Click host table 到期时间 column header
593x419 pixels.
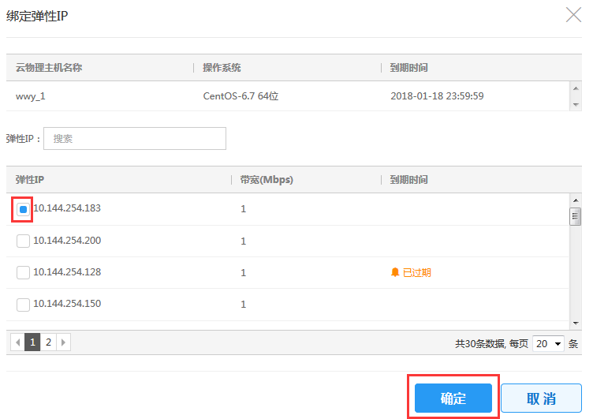pos(408,68)
